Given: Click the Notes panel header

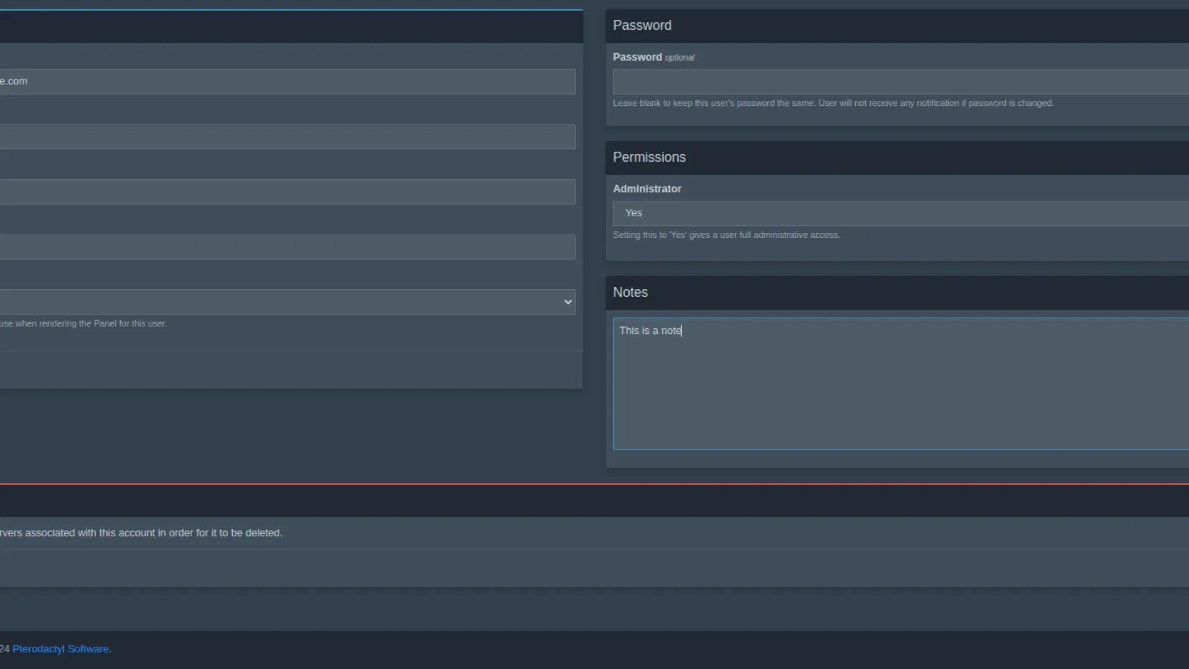Looking at the screenshot, I should tap(630, 292).
